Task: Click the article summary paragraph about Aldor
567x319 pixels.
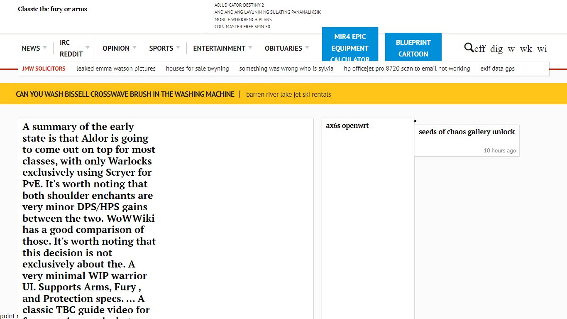Action: pos(89,220)
